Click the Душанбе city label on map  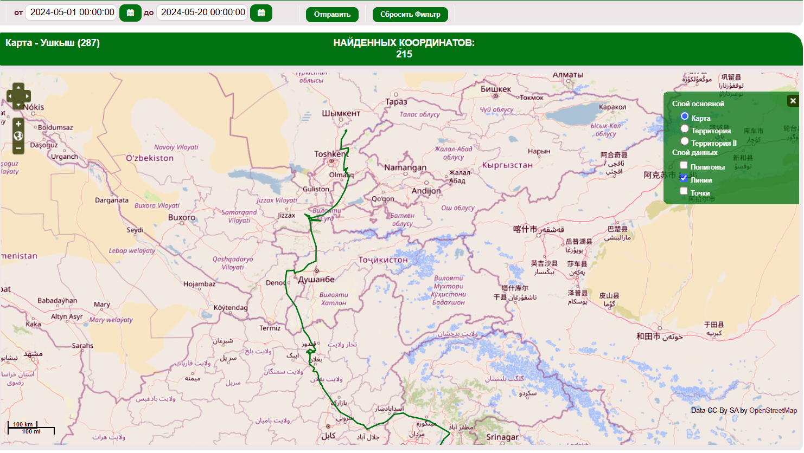click(316, 280)
